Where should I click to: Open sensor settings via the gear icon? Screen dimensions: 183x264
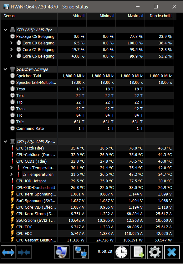(155, 252)
